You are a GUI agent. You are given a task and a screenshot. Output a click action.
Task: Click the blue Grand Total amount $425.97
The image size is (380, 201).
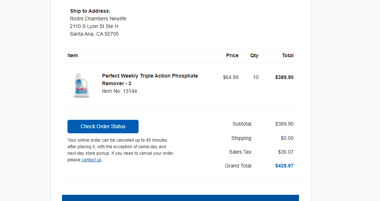point(284,166)
